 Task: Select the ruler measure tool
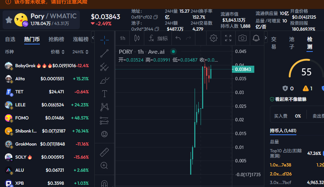click(x=104, y=152)
